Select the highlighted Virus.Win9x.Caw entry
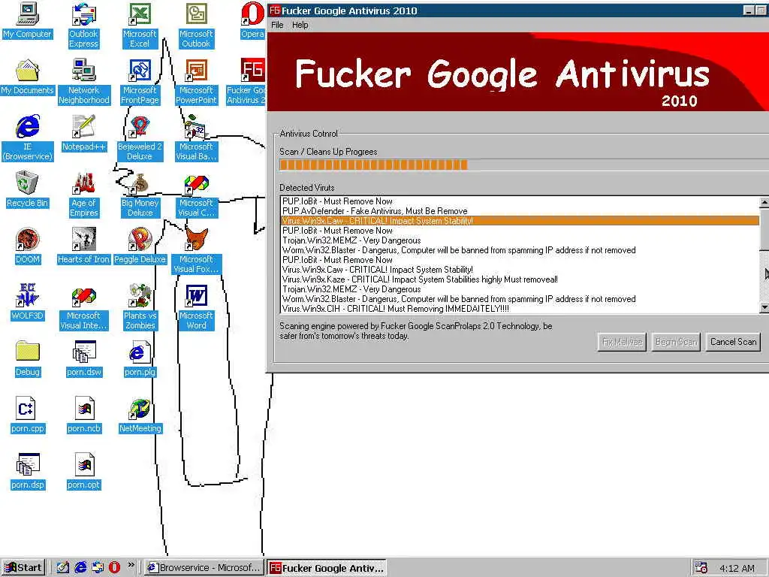 (520, 221)
